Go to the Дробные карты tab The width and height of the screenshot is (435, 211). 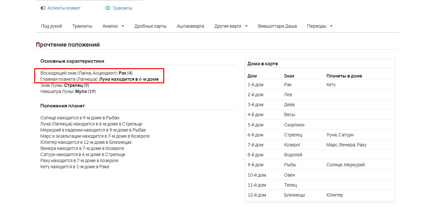(150, 26)
